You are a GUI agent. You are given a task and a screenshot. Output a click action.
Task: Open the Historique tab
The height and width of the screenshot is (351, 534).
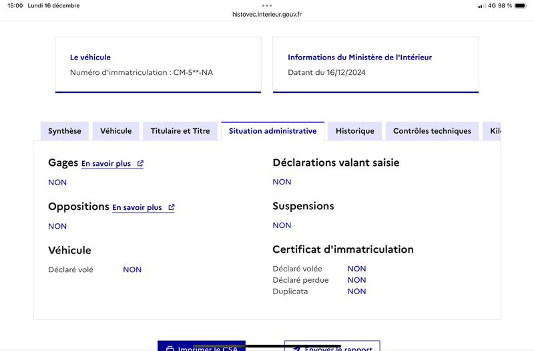355,131
